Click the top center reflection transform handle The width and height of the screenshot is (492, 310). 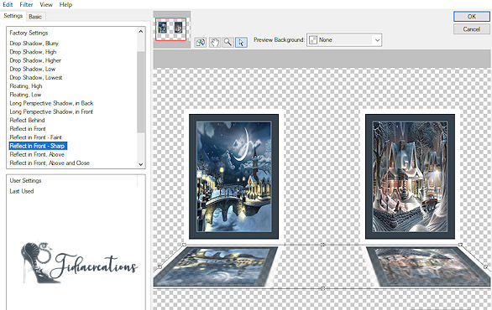pos(322,245)
